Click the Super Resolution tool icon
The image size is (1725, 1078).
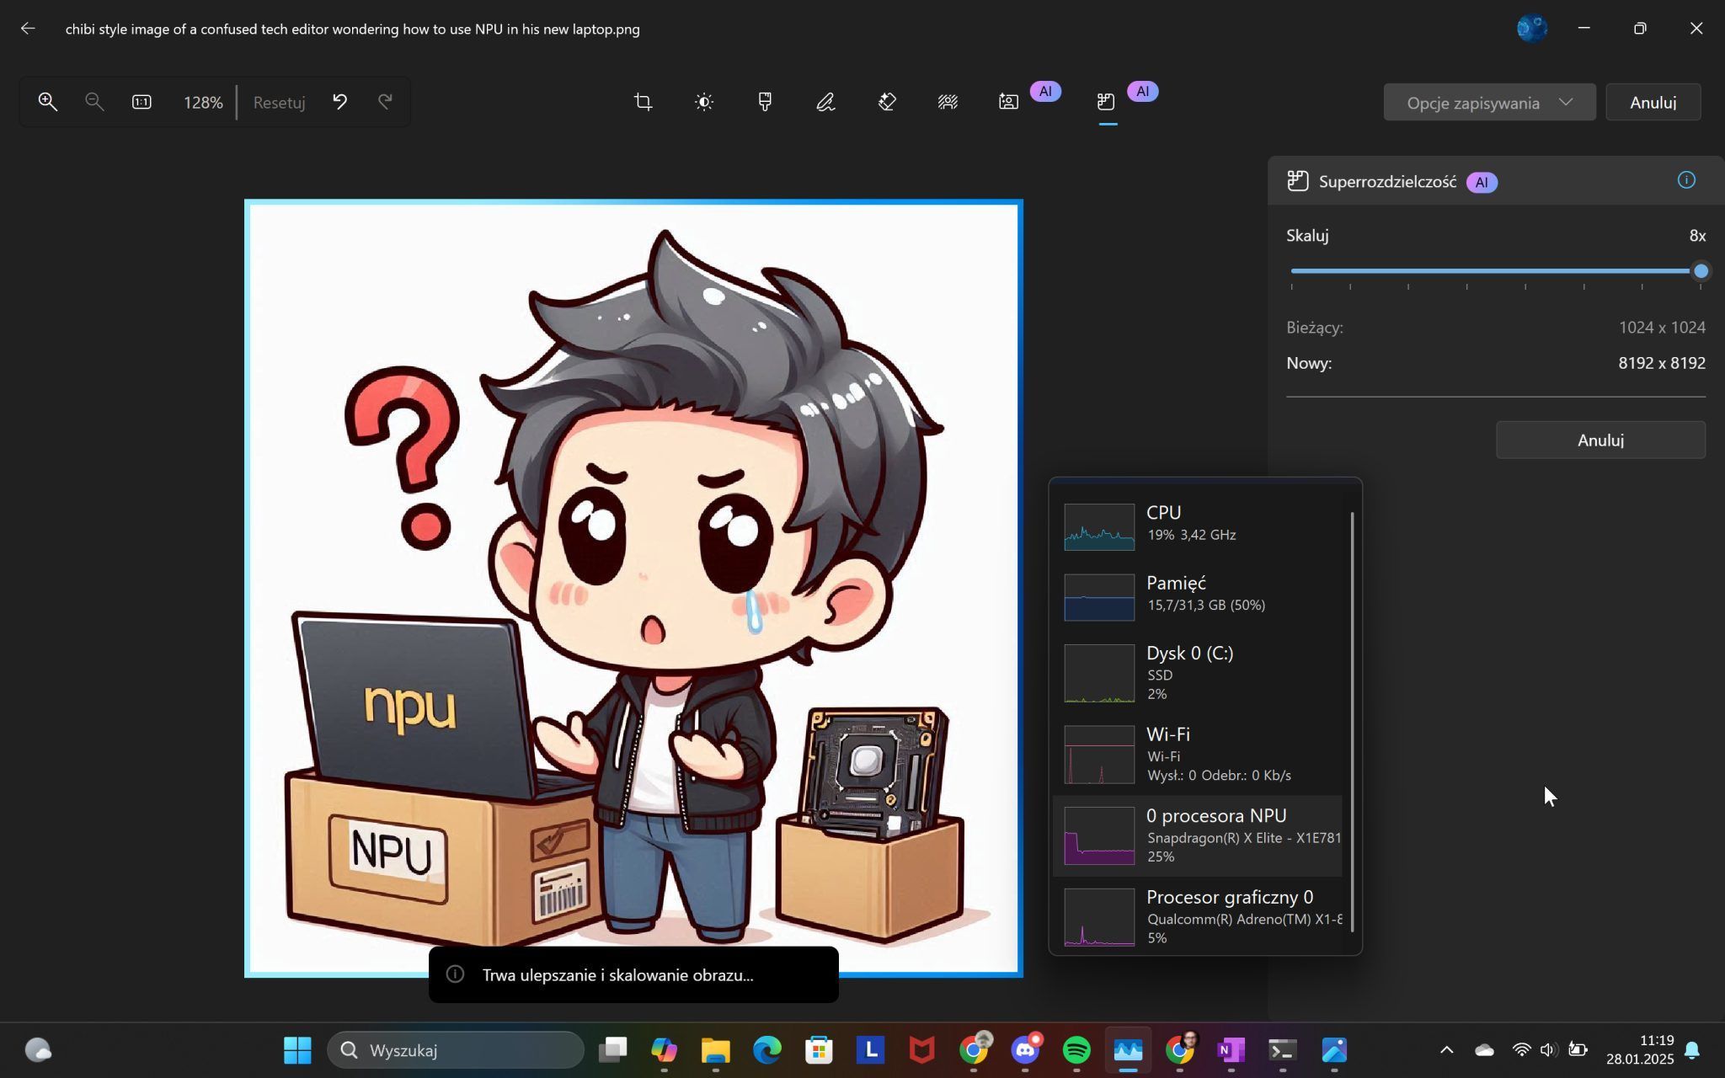tap(1107, 102)
